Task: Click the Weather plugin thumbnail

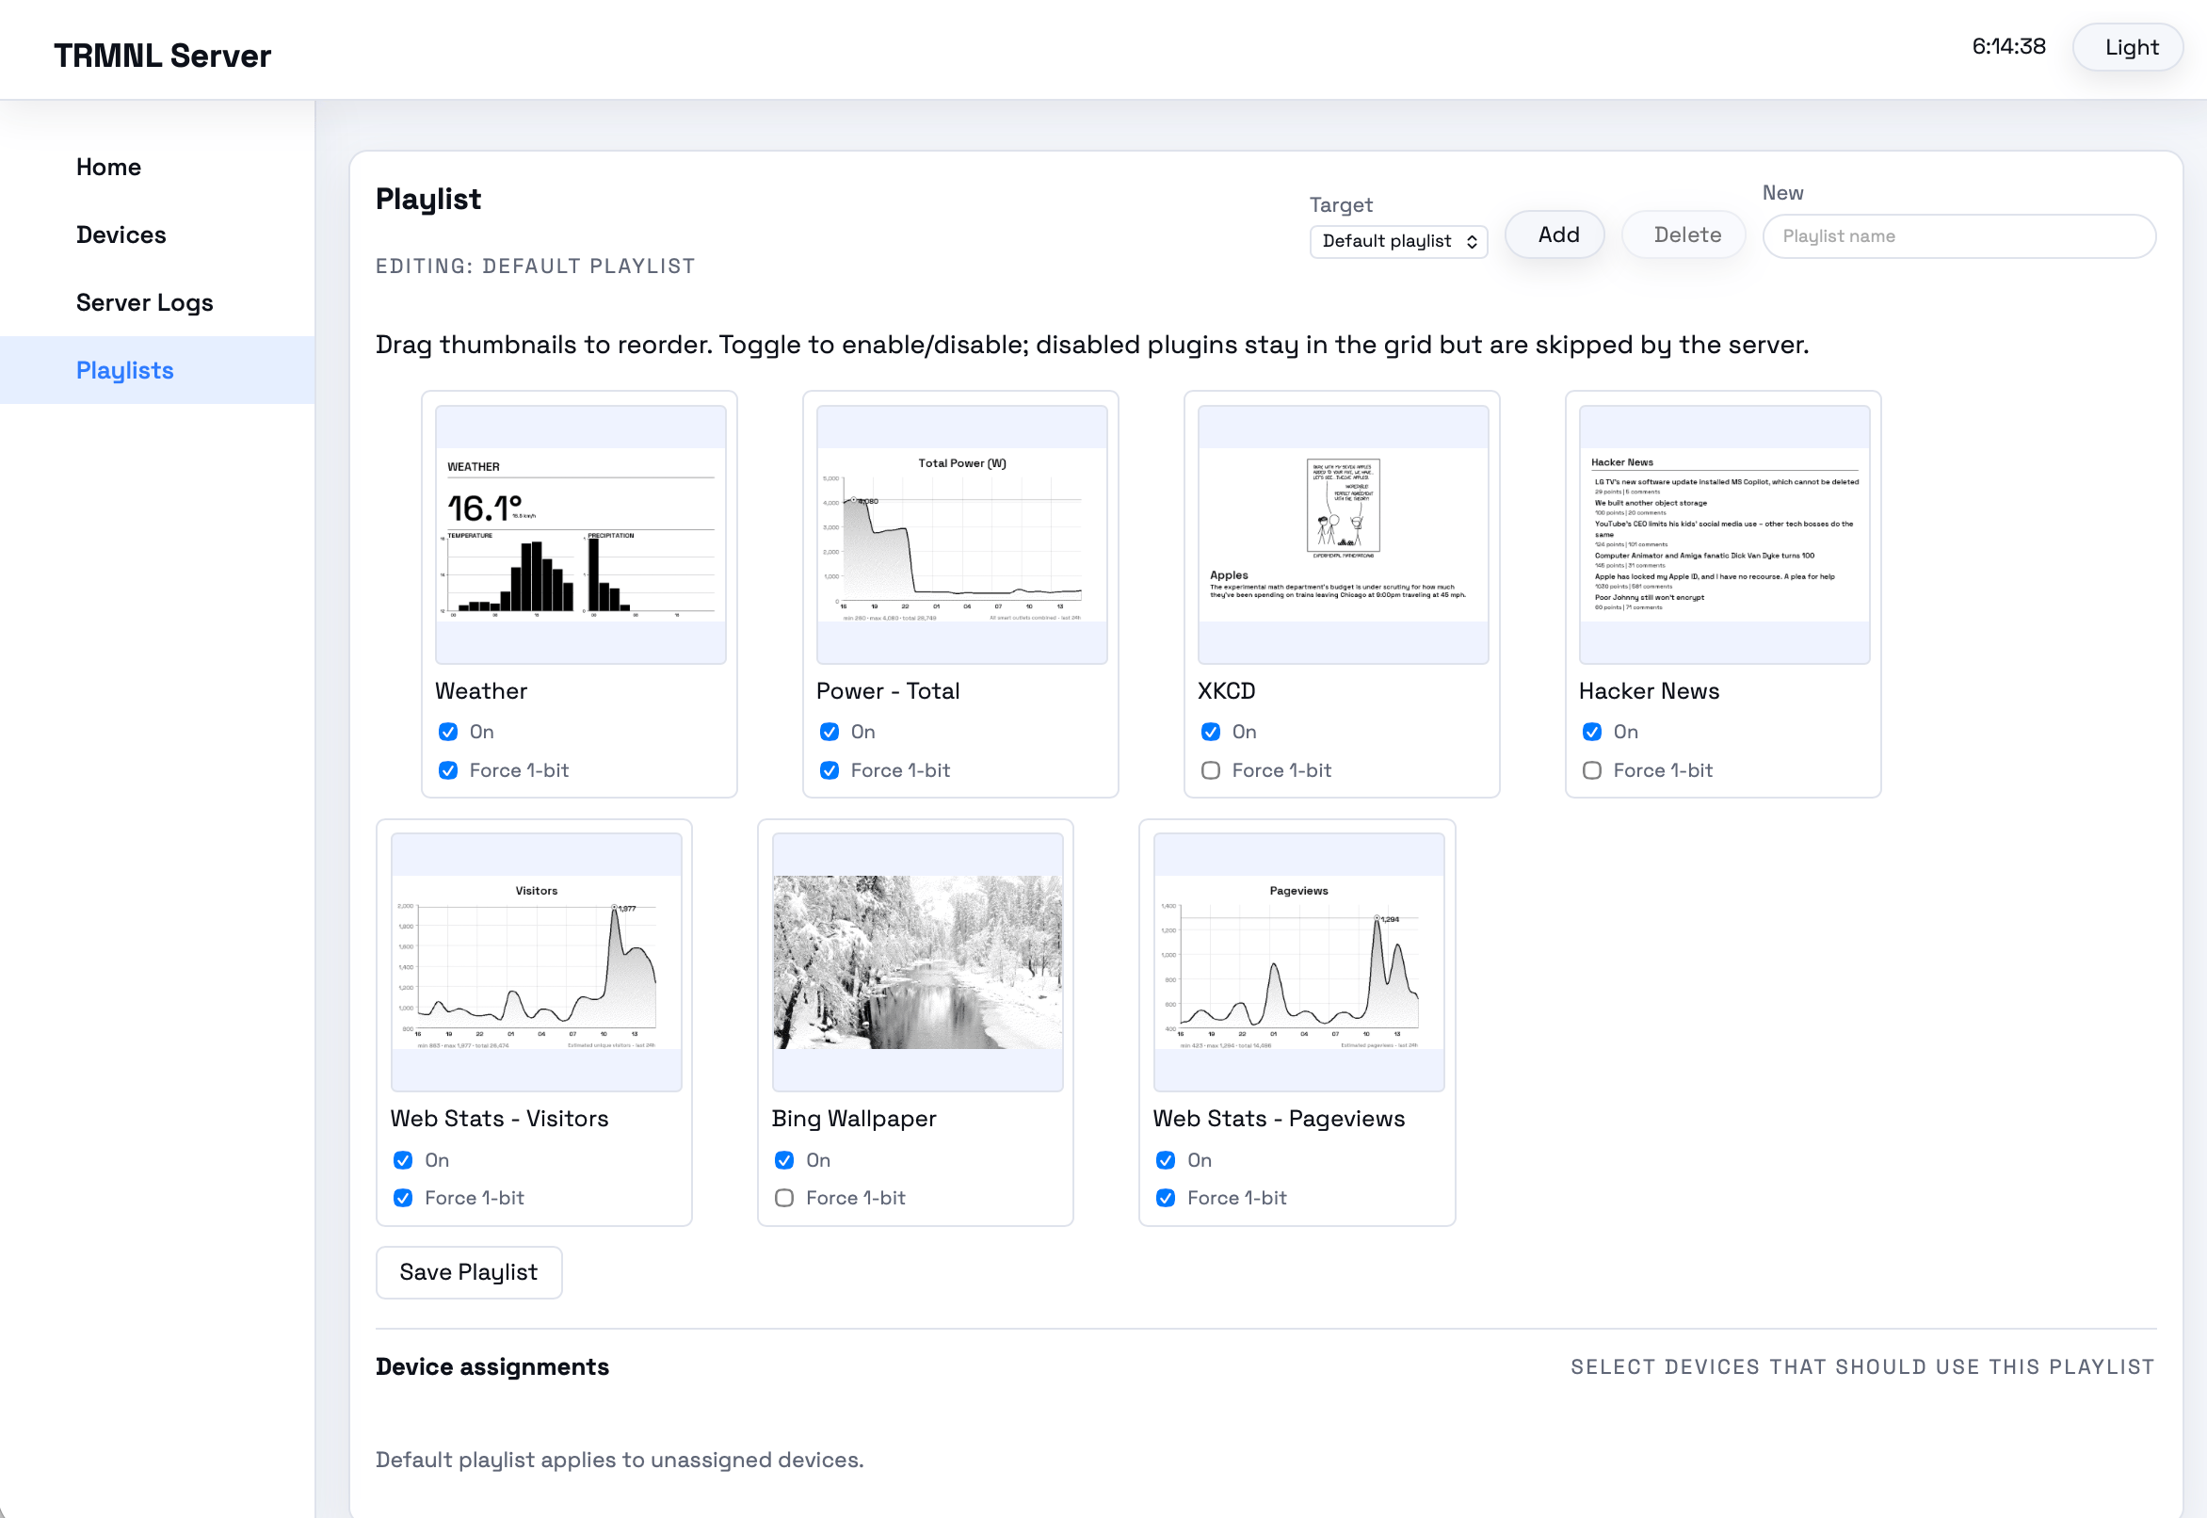Action: 580,535
